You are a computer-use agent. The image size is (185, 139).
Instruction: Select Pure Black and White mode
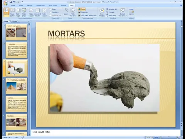pyautogui.click(x=87, y=15)
